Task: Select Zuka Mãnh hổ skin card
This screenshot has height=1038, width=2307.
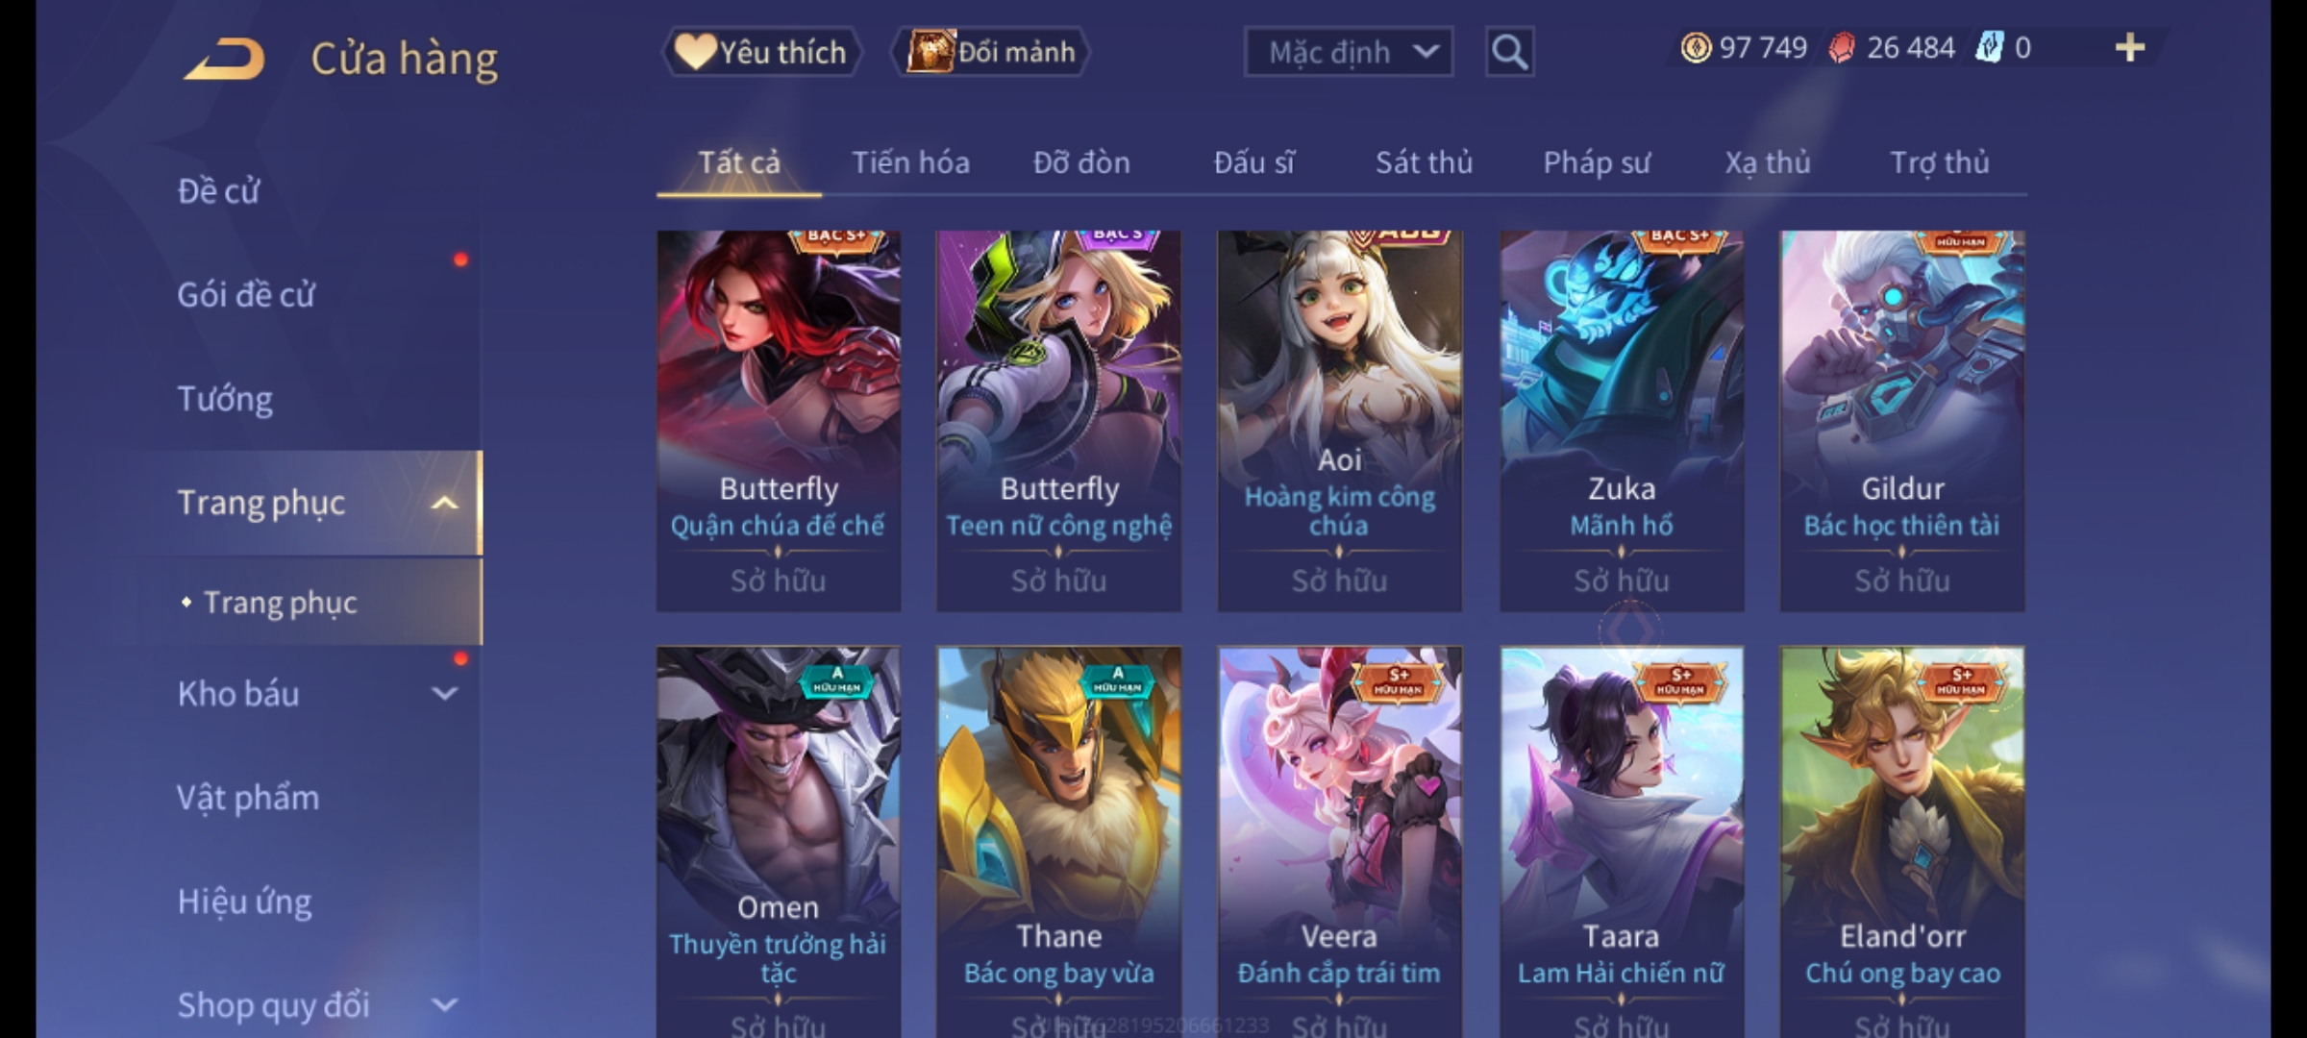Action: coord(1622,421)
